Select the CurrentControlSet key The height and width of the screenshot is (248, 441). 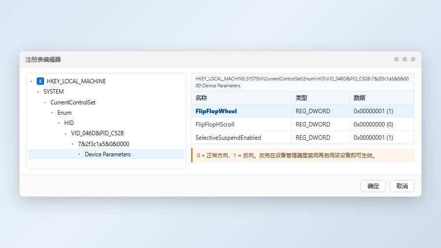(x=73, y=102)
